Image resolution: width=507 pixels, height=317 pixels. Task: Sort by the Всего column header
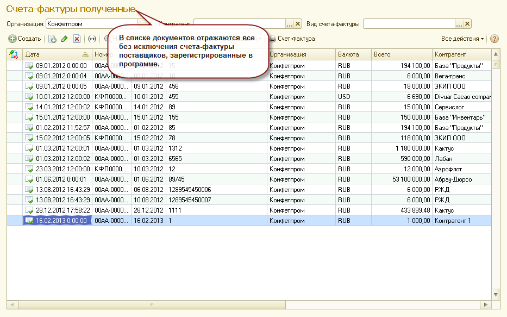coord(402,54)
